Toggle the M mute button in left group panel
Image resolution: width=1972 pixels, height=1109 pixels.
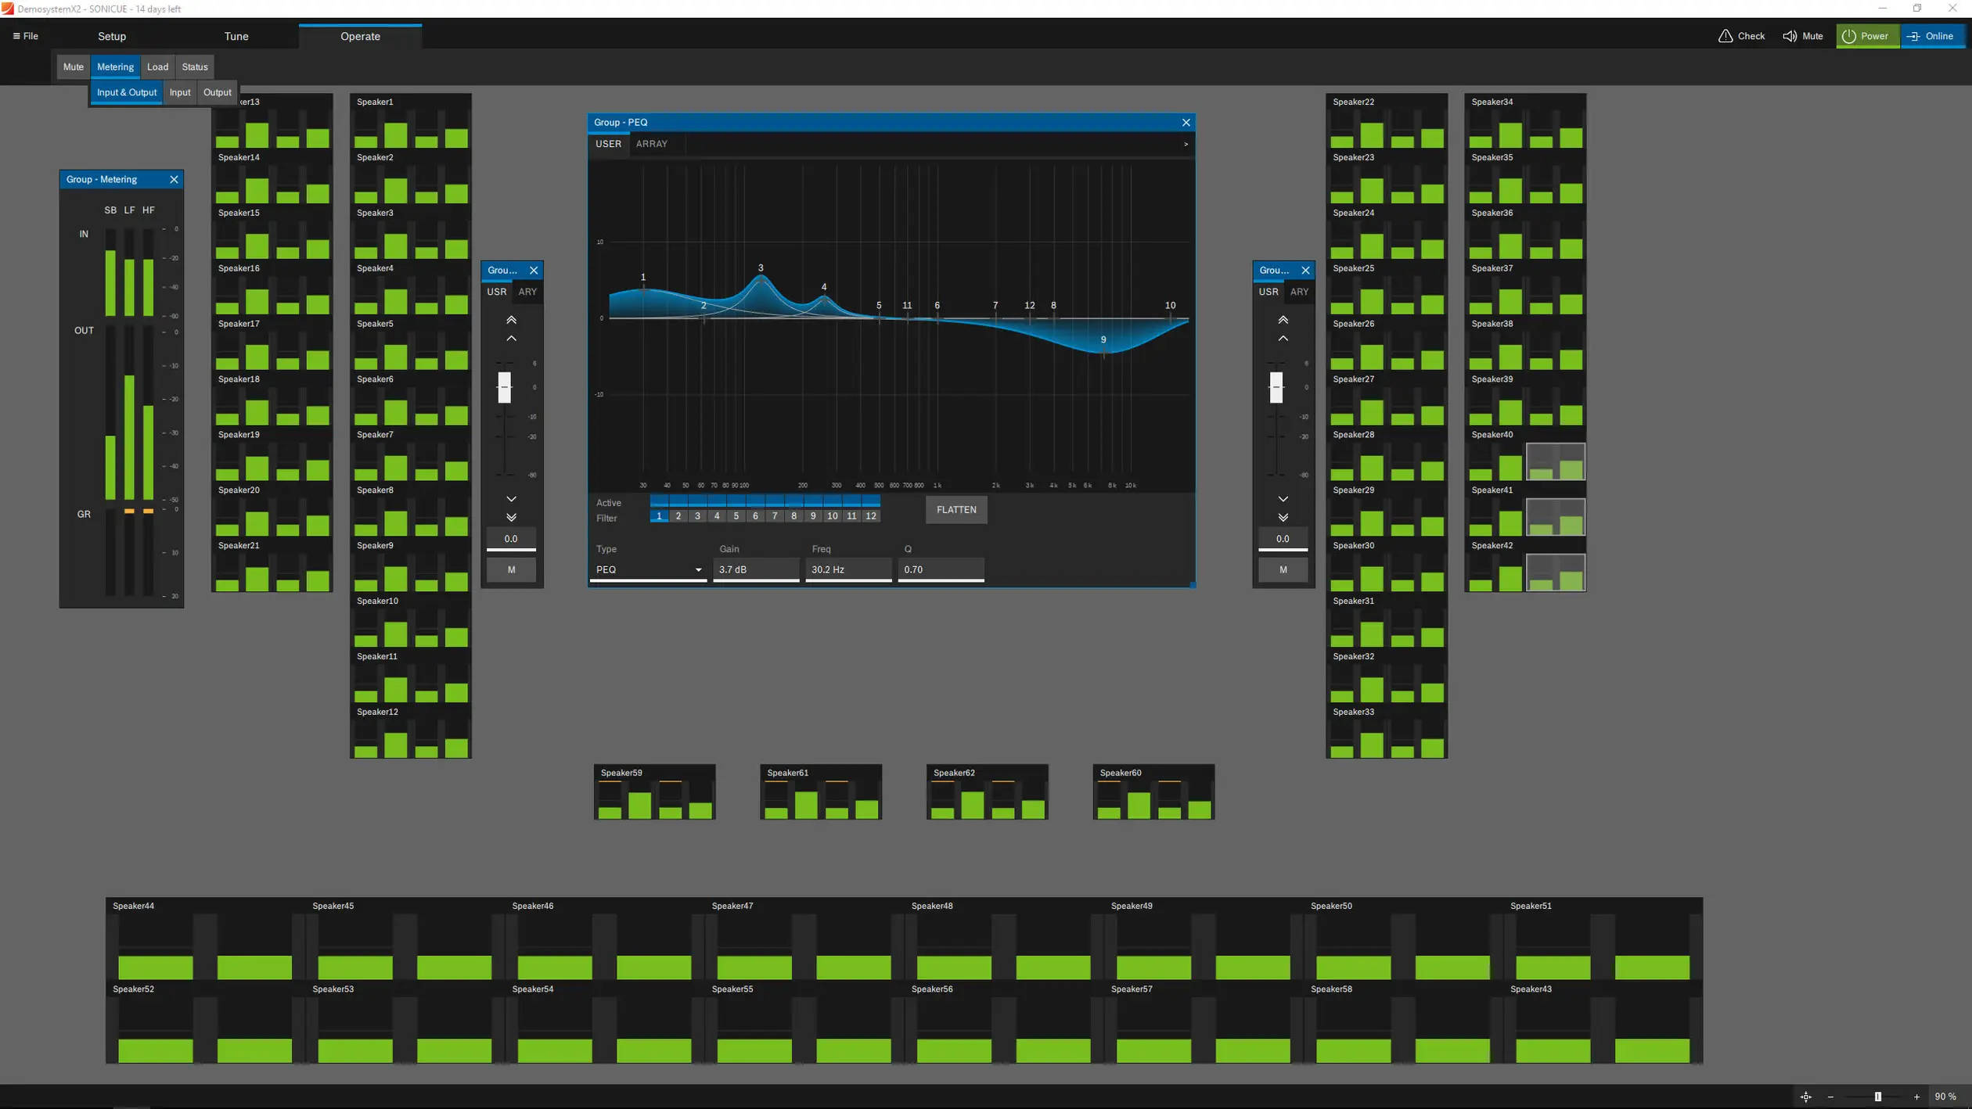click(511, 569)
